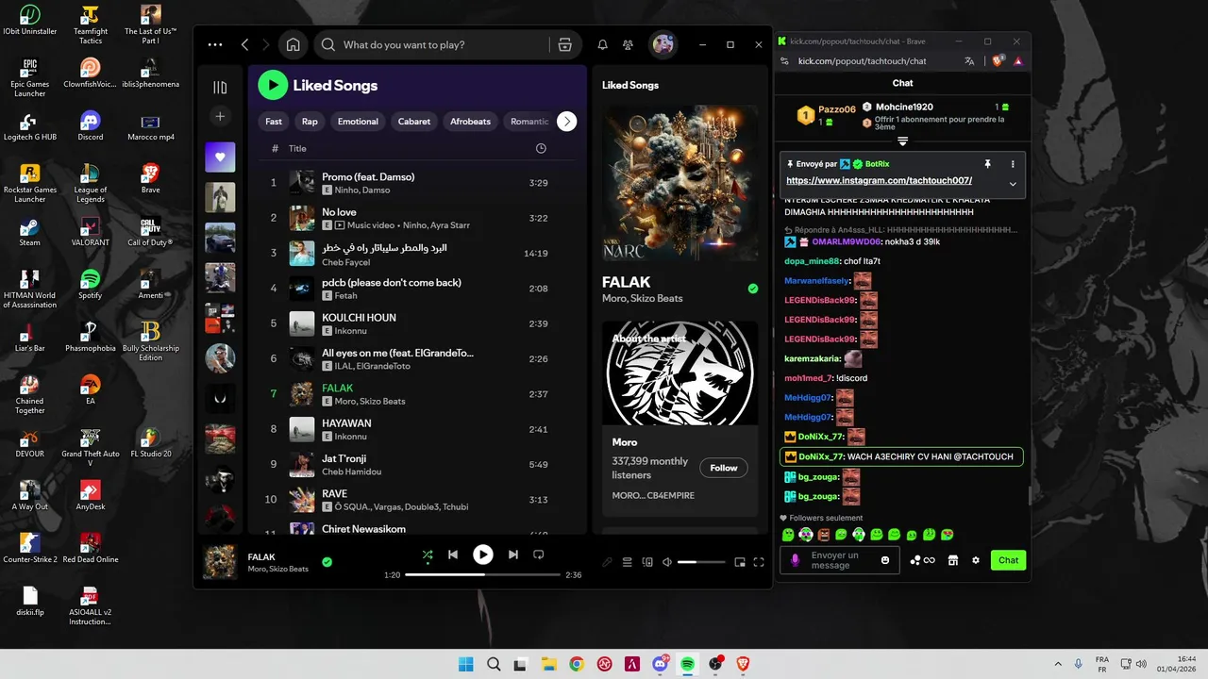Click the green Chat send button
This screenshot has height=679, width=1208.
[x=1009, y=560]
